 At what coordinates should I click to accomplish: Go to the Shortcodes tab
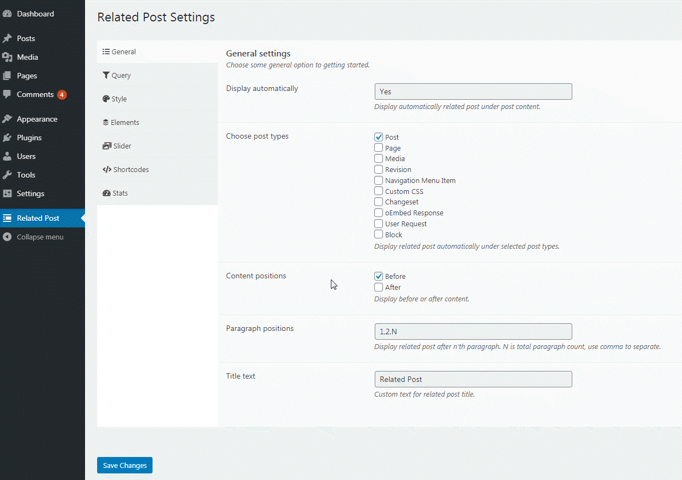pos(157,169)
